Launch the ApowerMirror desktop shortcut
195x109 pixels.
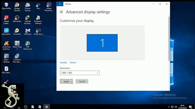[6, 31]
